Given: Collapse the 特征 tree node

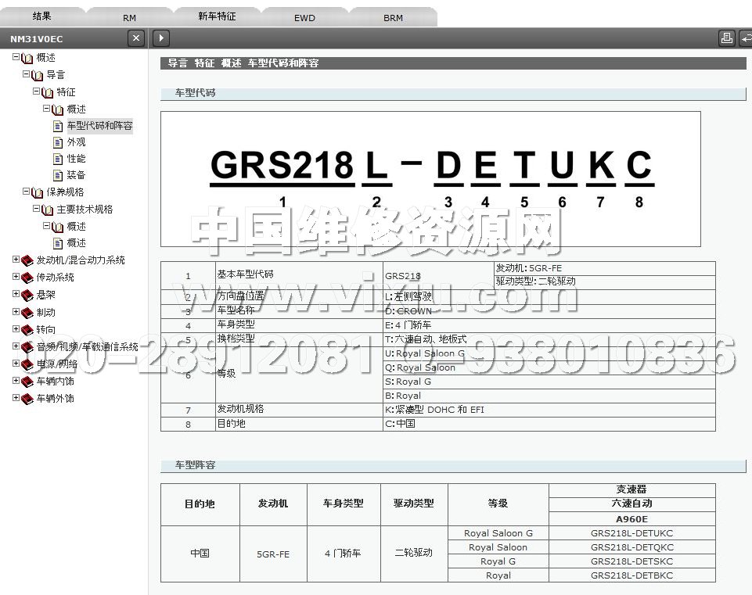Looking at the screenshot, I should pyautogui.click(x=36, y=91).
